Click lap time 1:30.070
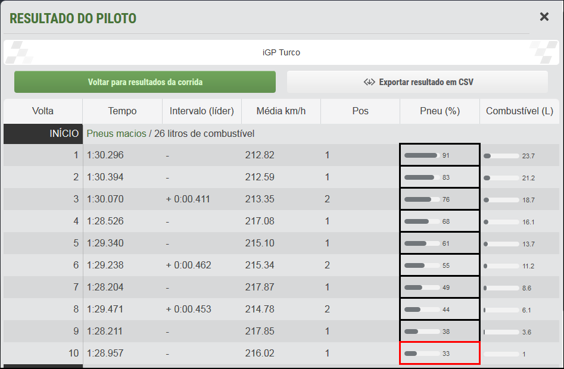Viewport: 564px width, 369px height. (105, 199)
